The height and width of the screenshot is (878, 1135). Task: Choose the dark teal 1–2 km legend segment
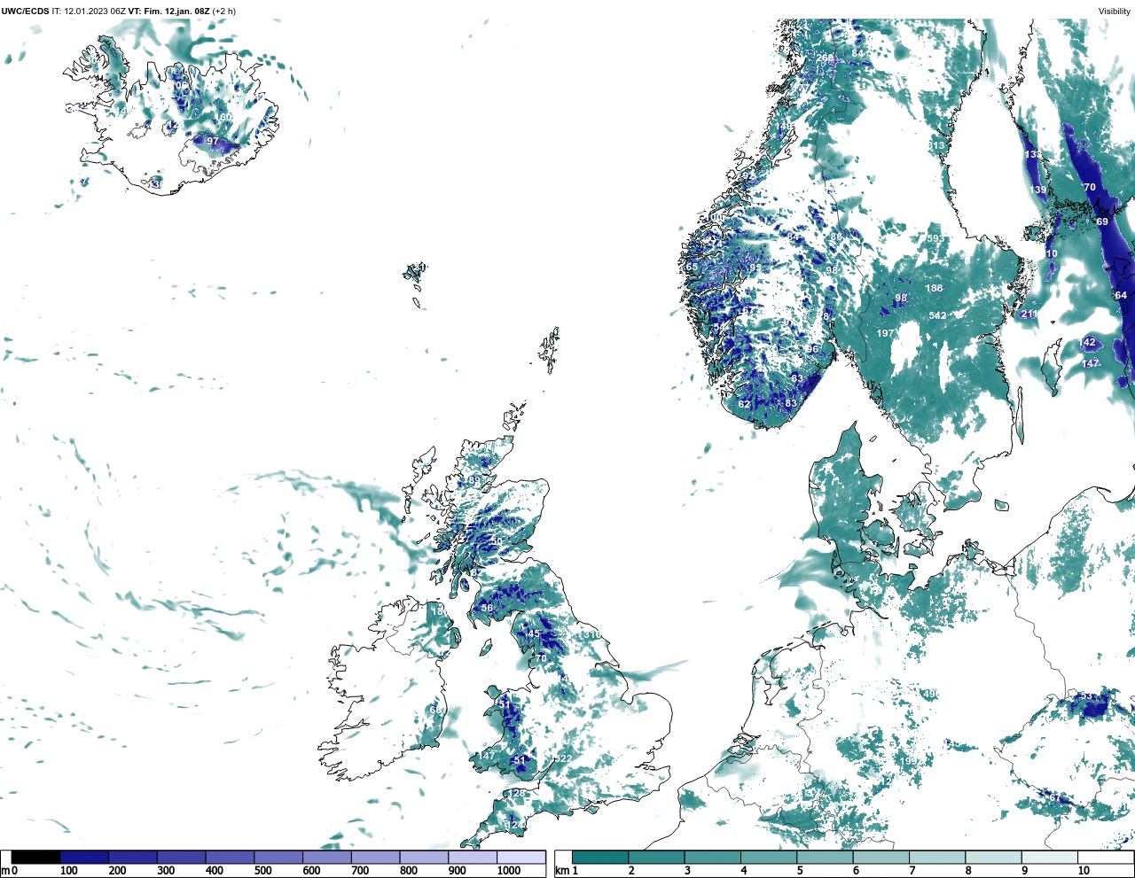coord(600,858)
